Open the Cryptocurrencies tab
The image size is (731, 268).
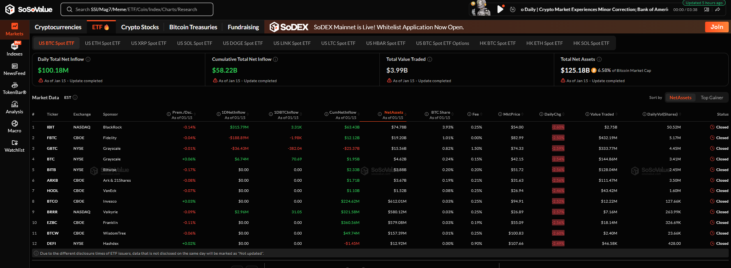coord(58,27)
